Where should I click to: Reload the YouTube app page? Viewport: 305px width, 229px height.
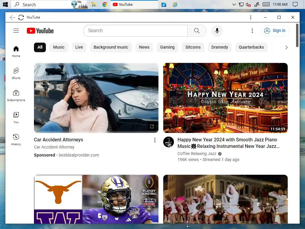[21, 17]
